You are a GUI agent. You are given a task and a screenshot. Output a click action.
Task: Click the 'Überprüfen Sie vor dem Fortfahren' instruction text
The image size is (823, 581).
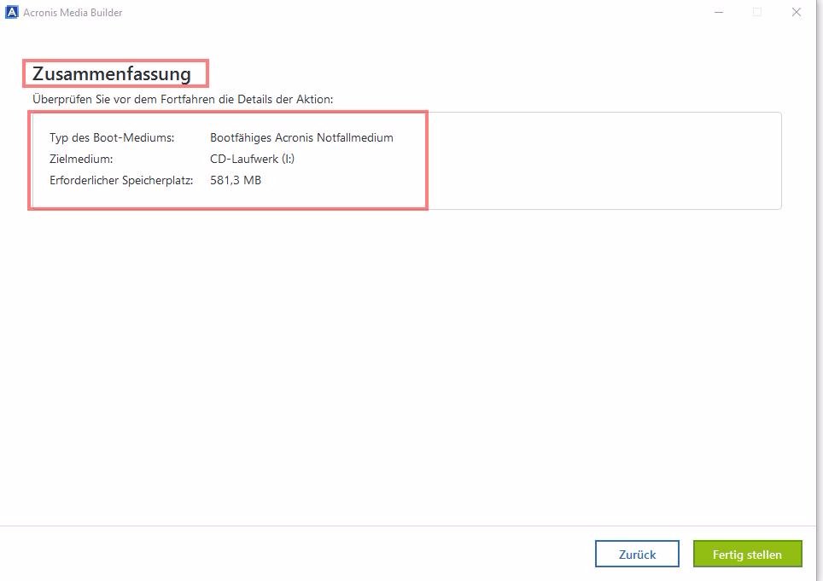183,99
